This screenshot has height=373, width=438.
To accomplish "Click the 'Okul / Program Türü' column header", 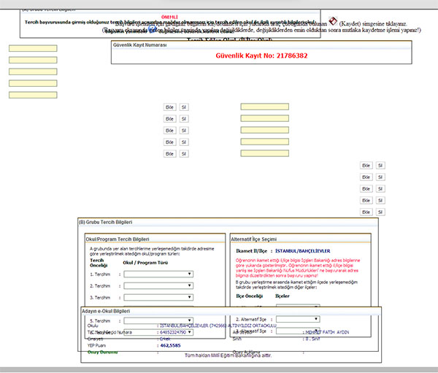I will point(145,263).
